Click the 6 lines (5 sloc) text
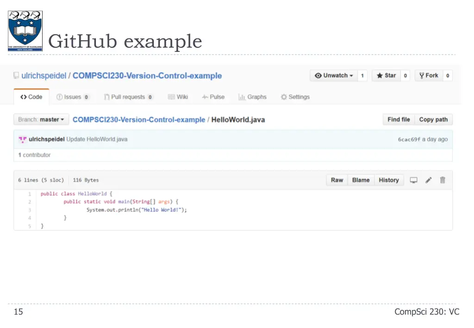The width and height of the screenshot is (474, 328). tap(41, 180)
